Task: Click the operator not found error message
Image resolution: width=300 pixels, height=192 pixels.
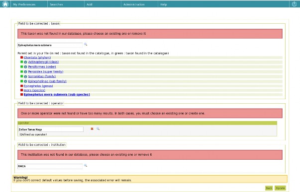Action: (150, 114)
